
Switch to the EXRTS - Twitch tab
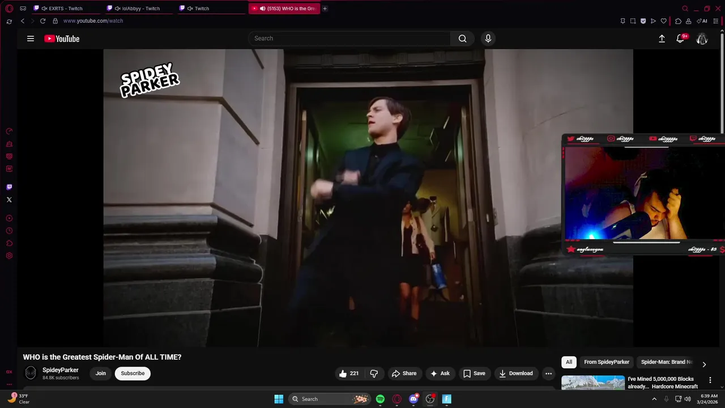(x=67, y=8)
